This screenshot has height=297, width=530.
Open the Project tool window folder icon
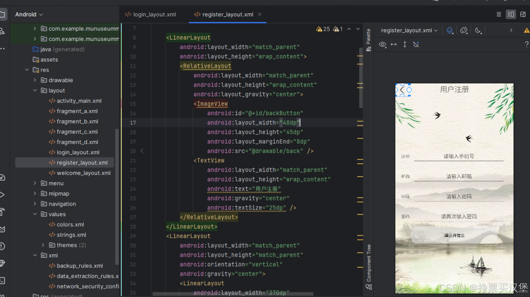pos(3,14)
